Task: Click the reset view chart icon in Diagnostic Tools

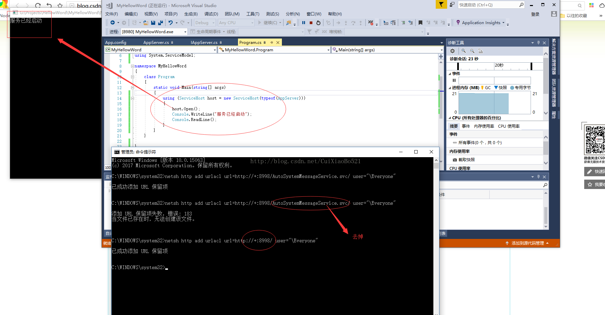Action: click(x=481, y=51)
